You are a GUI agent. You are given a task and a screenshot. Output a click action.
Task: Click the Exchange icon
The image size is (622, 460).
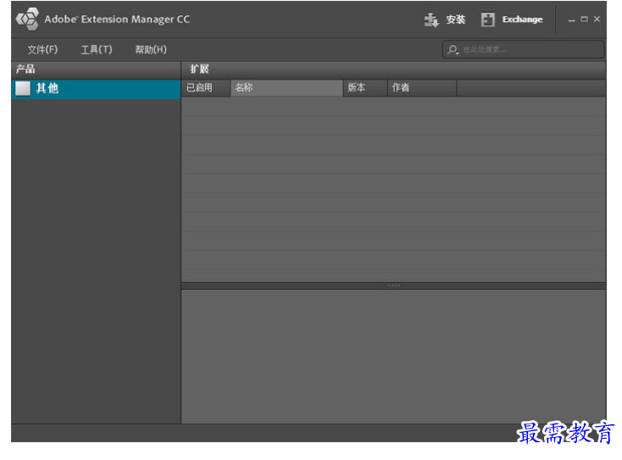(x=487, y=19)
